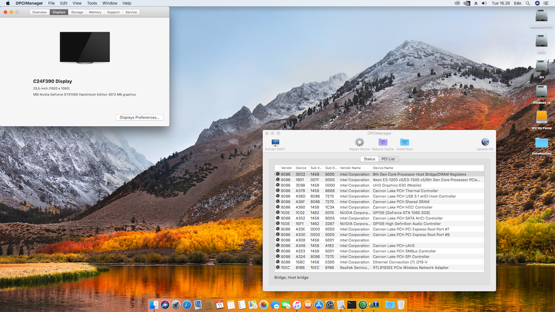The image size is (555, 312).
Task: Open the Tools menu
Action: pyautogui.click(x=91, y=3)
